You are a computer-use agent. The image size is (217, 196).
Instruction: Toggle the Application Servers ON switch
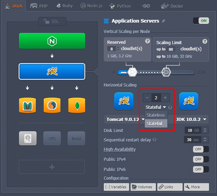click(201, 21)
